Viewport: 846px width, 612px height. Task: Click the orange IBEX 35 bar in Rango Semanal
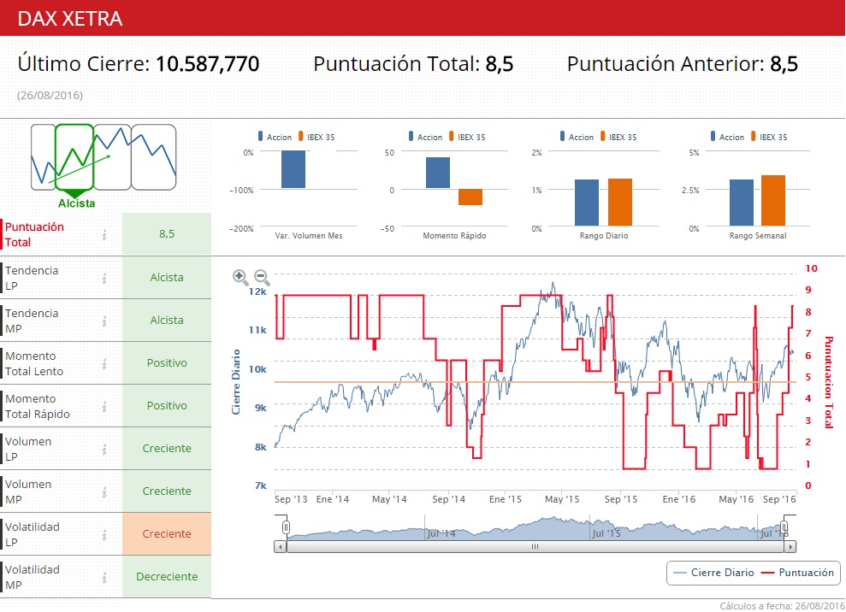[773, 201]
